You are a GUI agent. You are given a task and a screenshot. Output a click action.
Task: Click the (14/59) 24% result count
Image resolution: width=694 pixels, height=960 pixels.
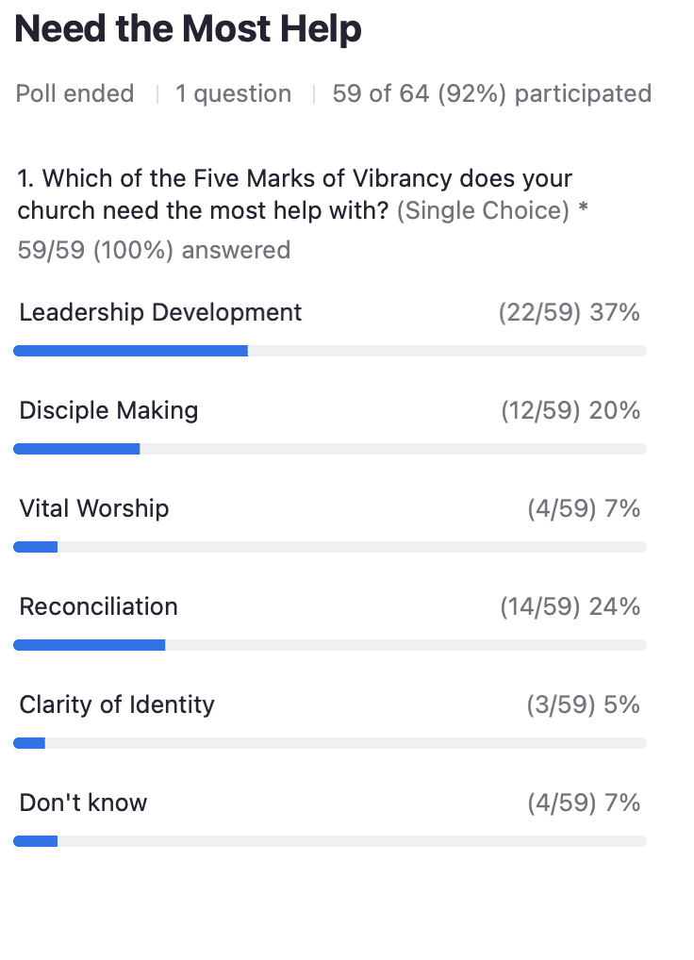click(570, 606)
